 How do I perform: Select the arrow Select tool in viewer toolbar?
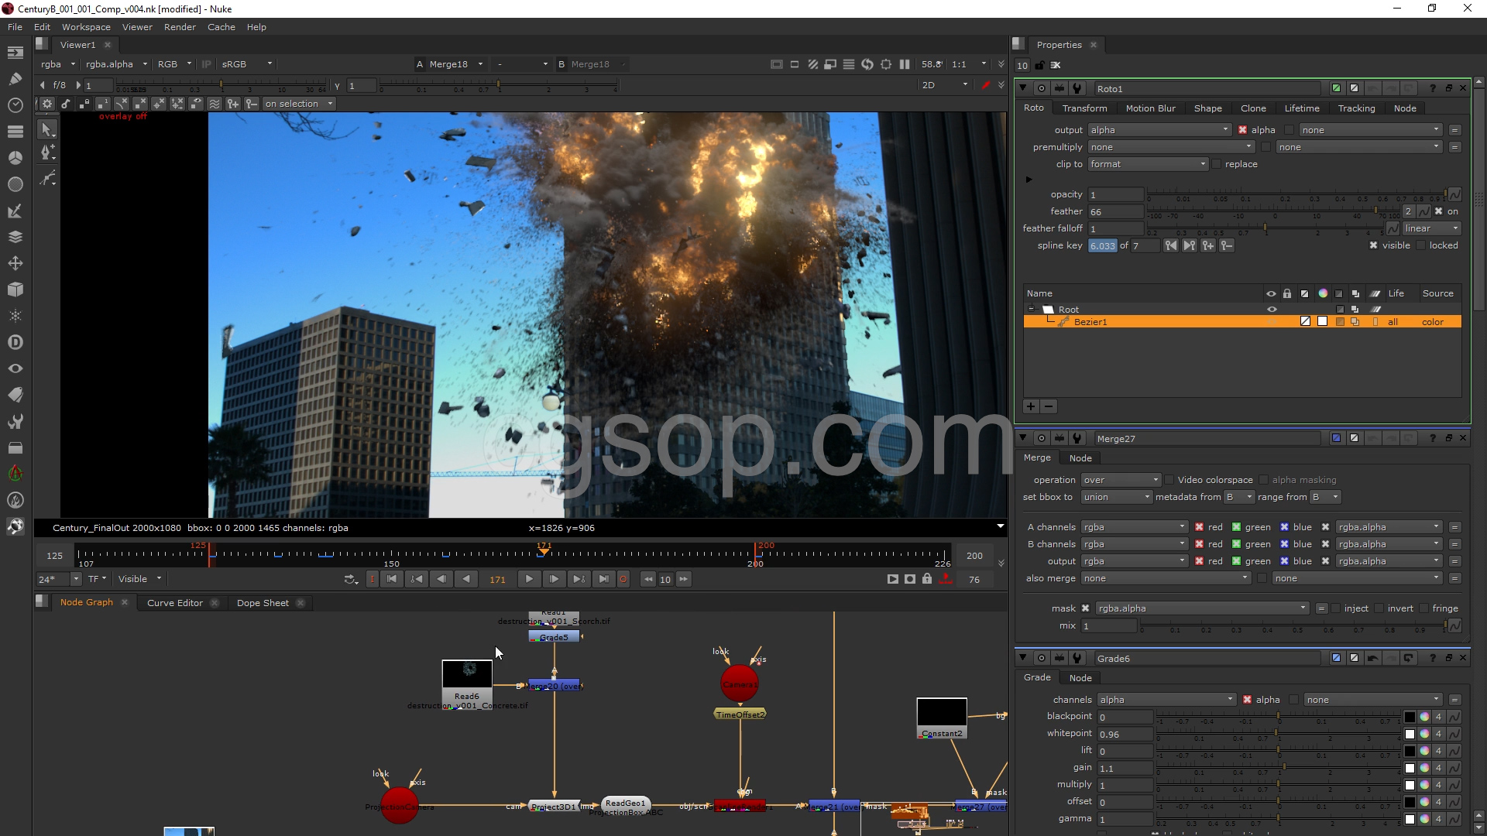coord(46,130)
